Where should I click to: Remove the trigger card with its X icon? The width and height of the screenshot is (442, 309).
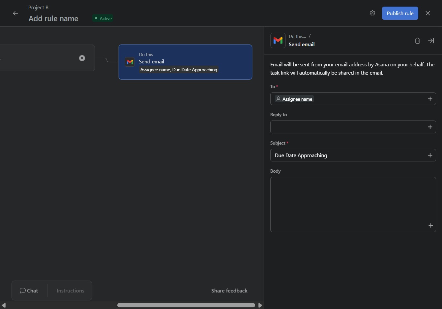(82, 58)
